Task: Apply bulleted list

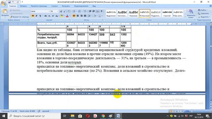Action: point(74,11)
